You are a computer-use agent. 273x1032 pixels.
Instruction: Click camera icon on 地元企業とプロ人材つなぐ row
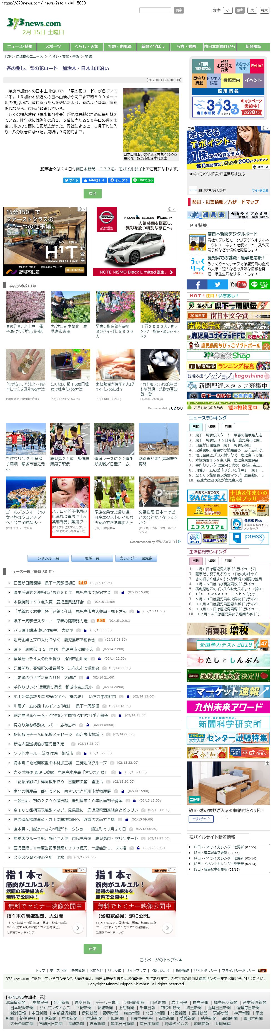coord(100,640)
